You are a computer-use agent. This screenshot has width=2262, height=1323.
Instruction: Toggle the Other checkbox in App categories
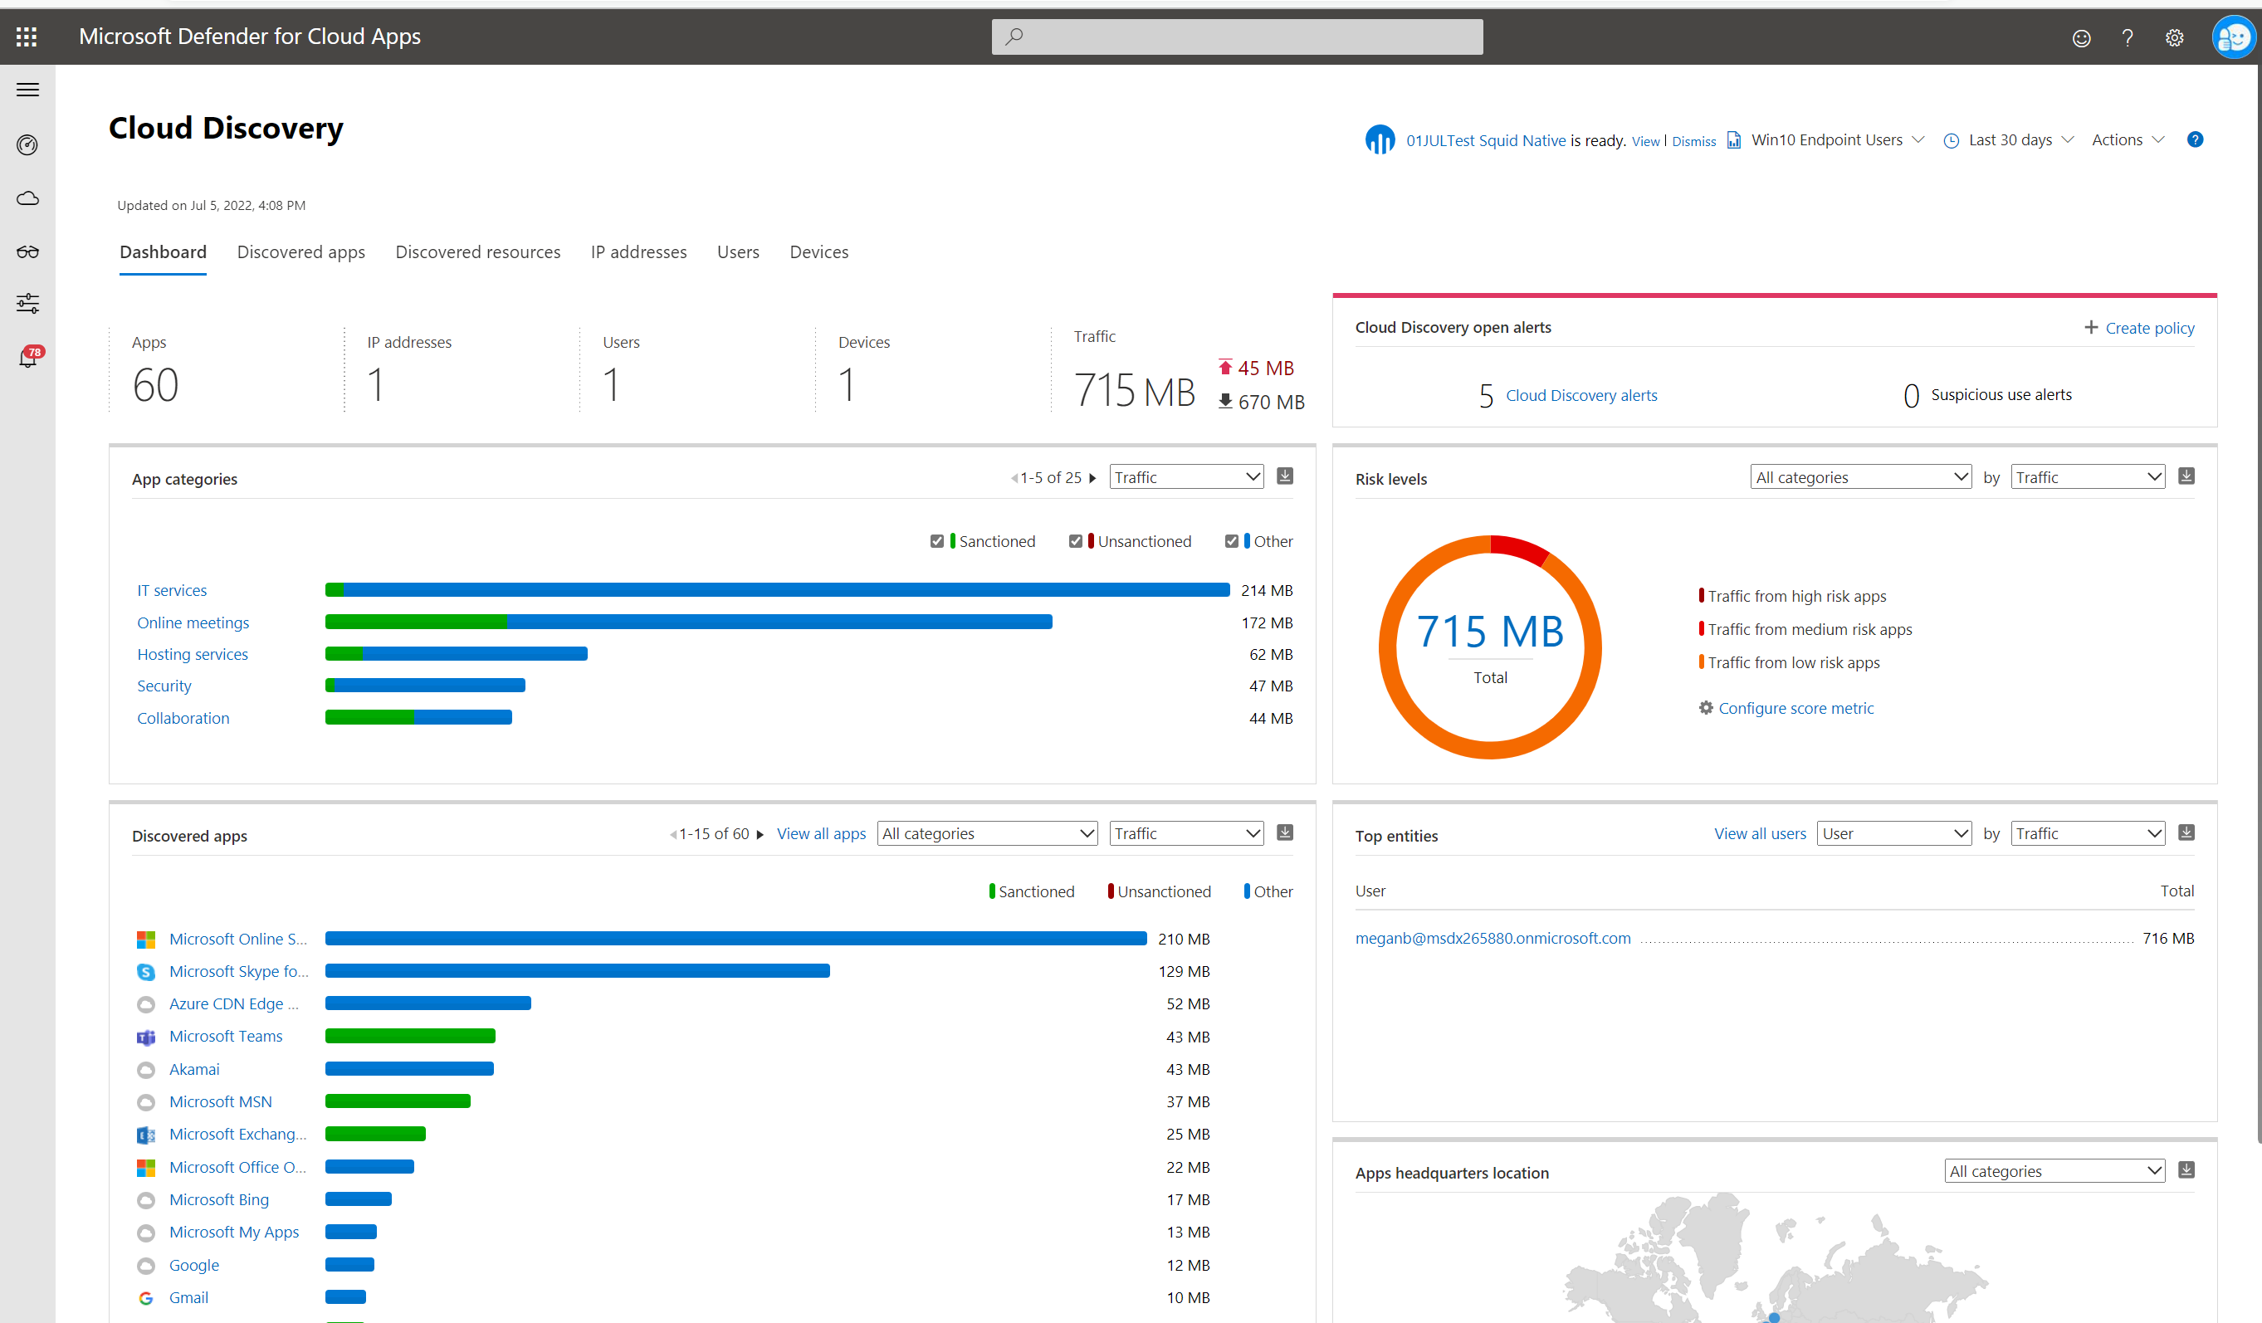tap(1231, 541)
